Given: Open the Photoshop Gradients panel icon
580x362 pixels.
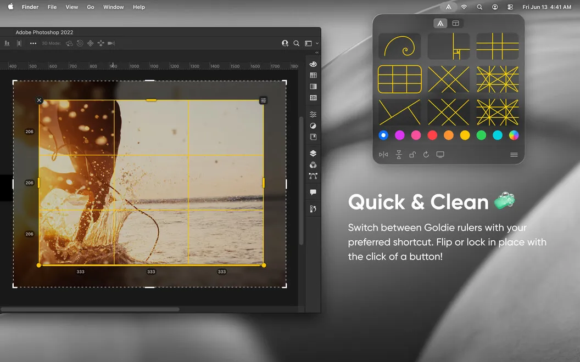Looking at the screenshot, I should point(313,87).
